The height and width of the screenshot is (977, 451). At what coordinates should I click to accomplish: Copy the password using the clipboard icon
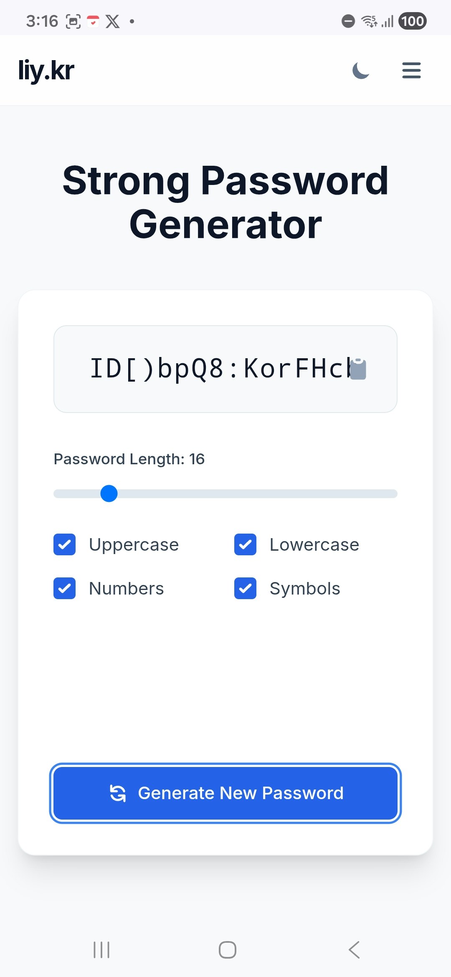[357, 368]
